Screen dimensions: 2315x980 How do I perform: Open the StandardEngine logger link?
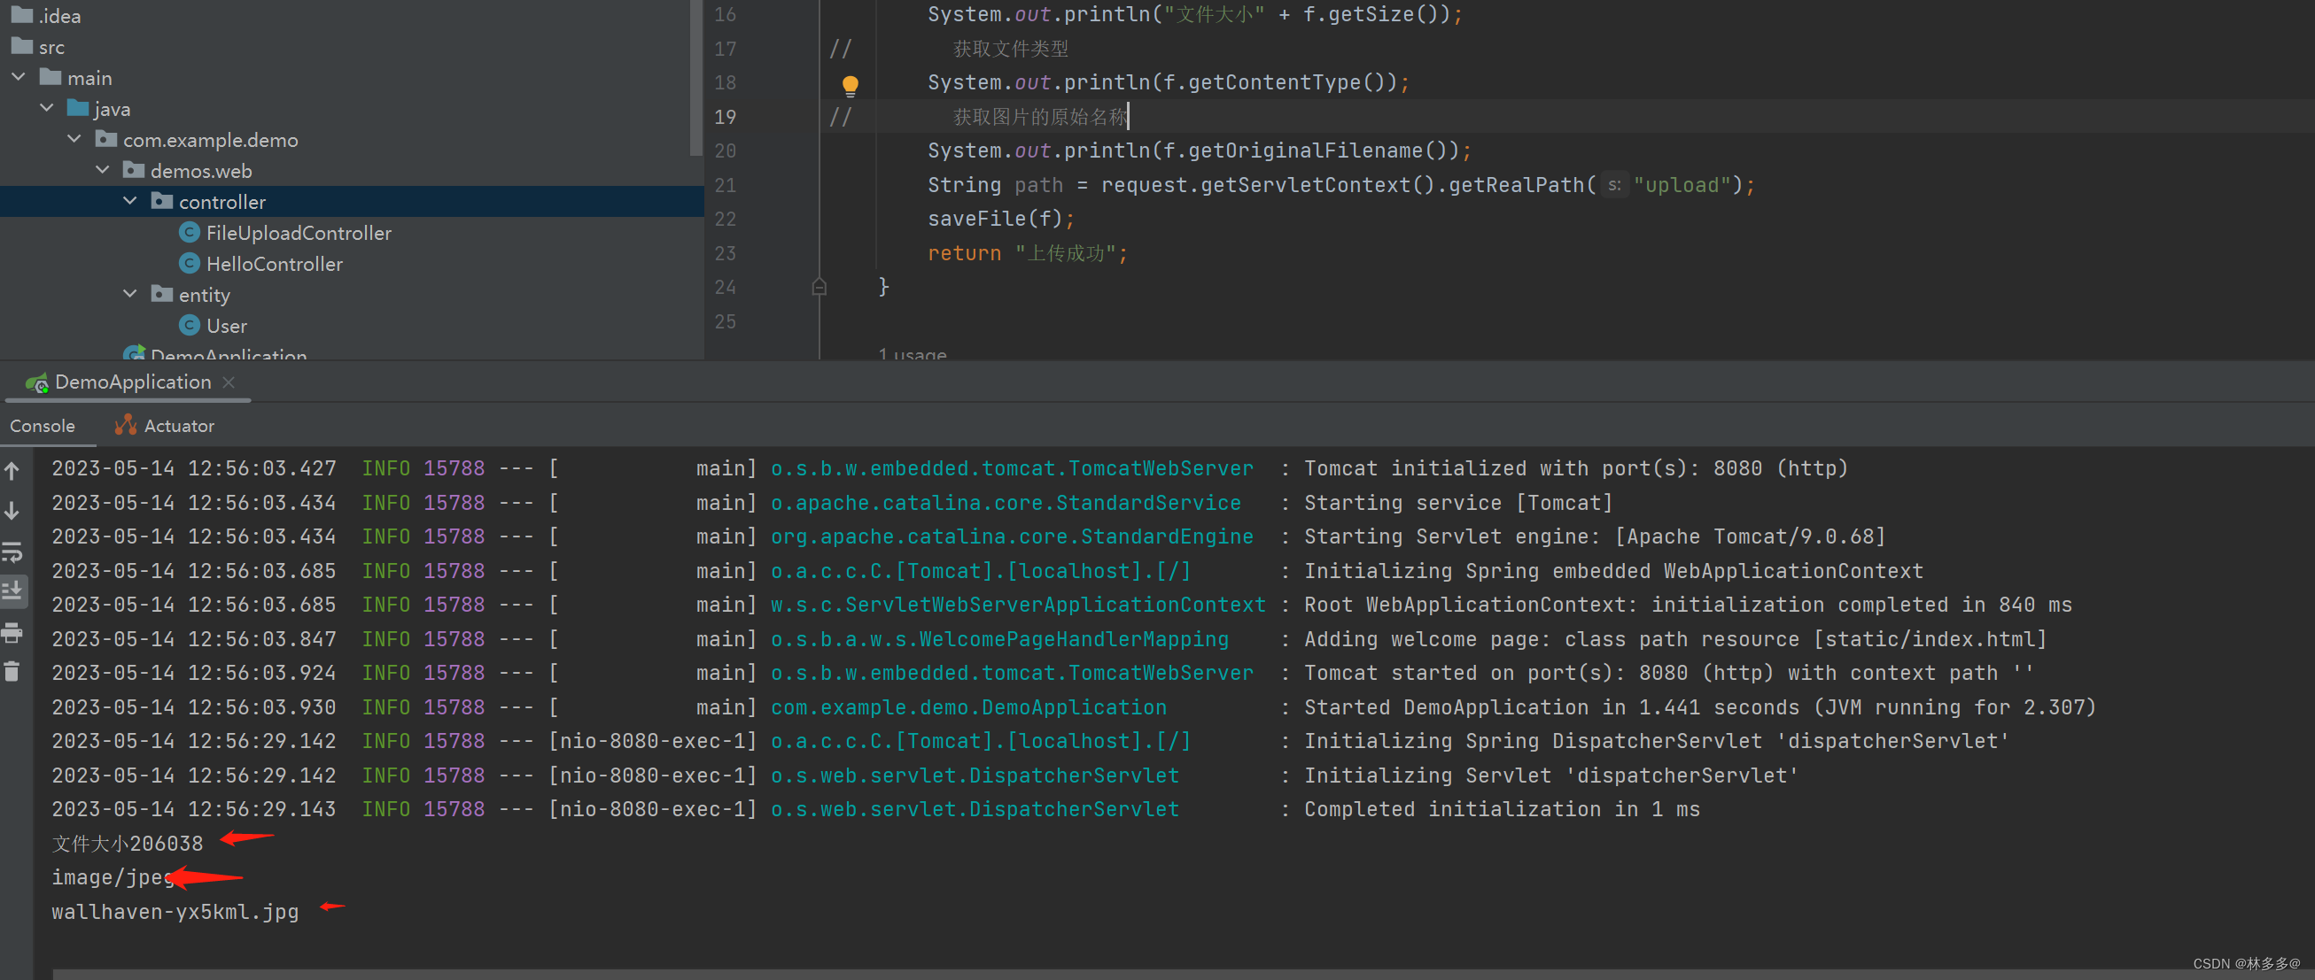(1012, 536)
